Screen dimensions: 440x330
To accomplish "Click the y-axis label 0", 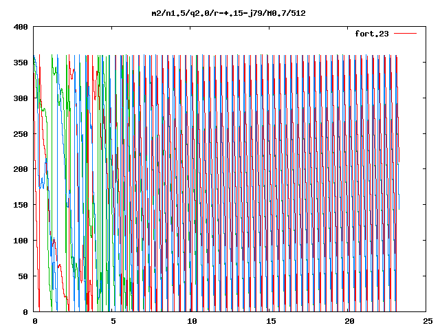I will click(25, 311).
